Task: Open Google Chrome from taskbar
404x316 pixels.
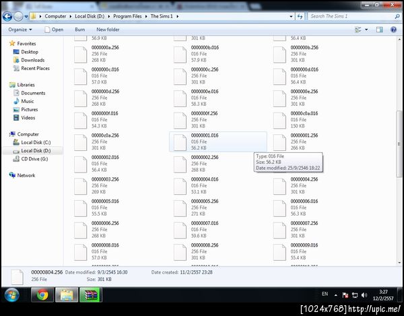Action: (42, 294)
